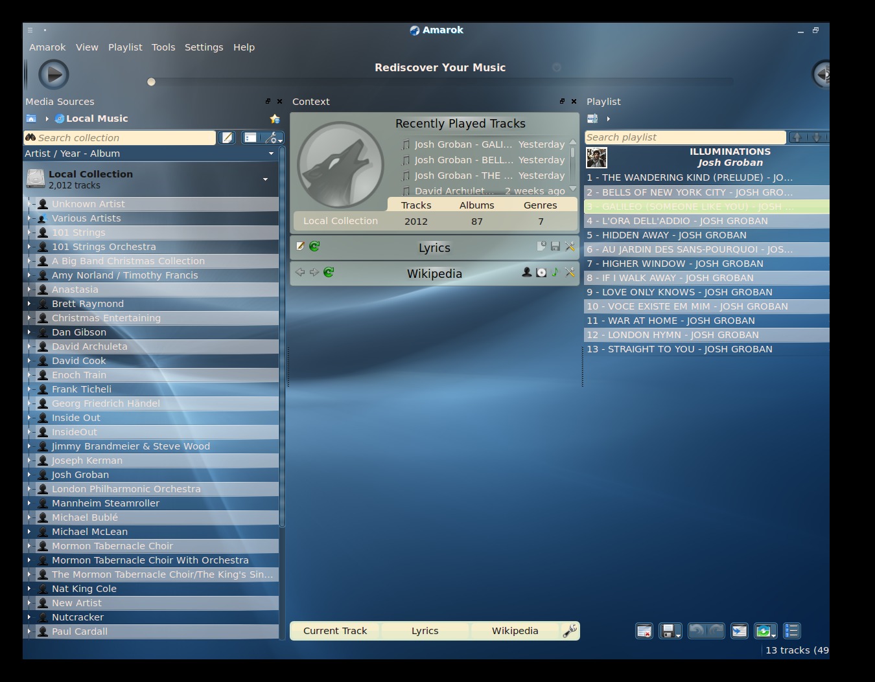This screenshot has height=682, width=875.
Task: Show Wikipedia track page note icon
Action: [x=555, y=272]
